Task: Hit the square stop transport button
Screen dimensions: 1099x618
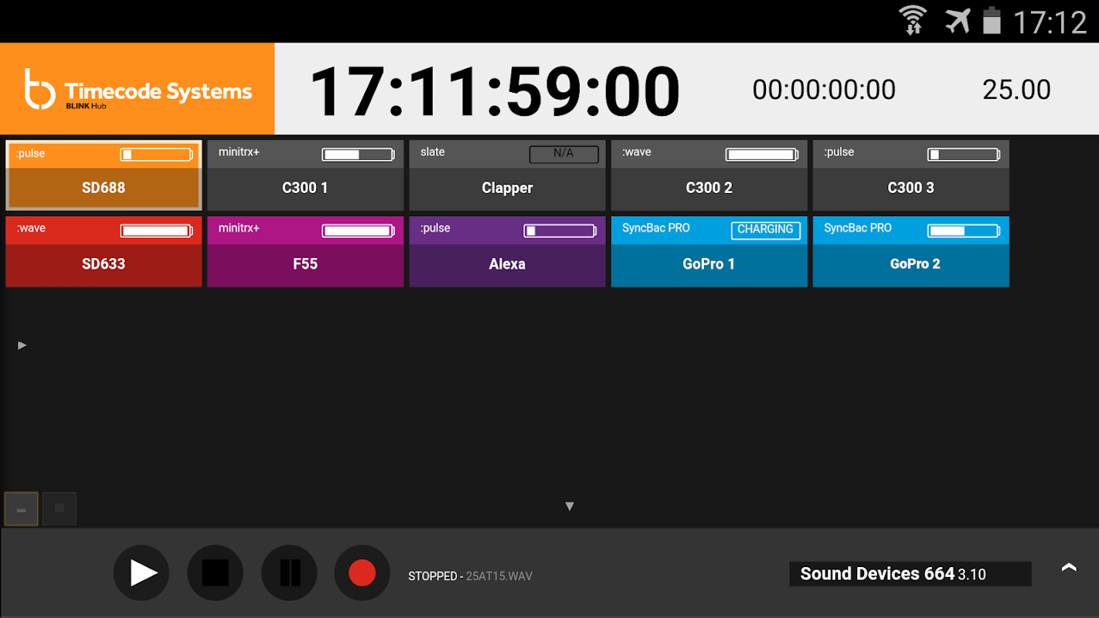Action: (x=216, y=573)
